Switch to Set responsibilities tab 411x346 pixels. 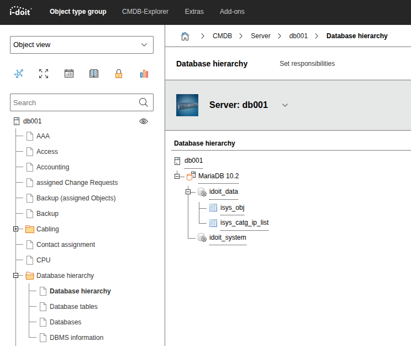pyautogui.click(x=307, y=64)
